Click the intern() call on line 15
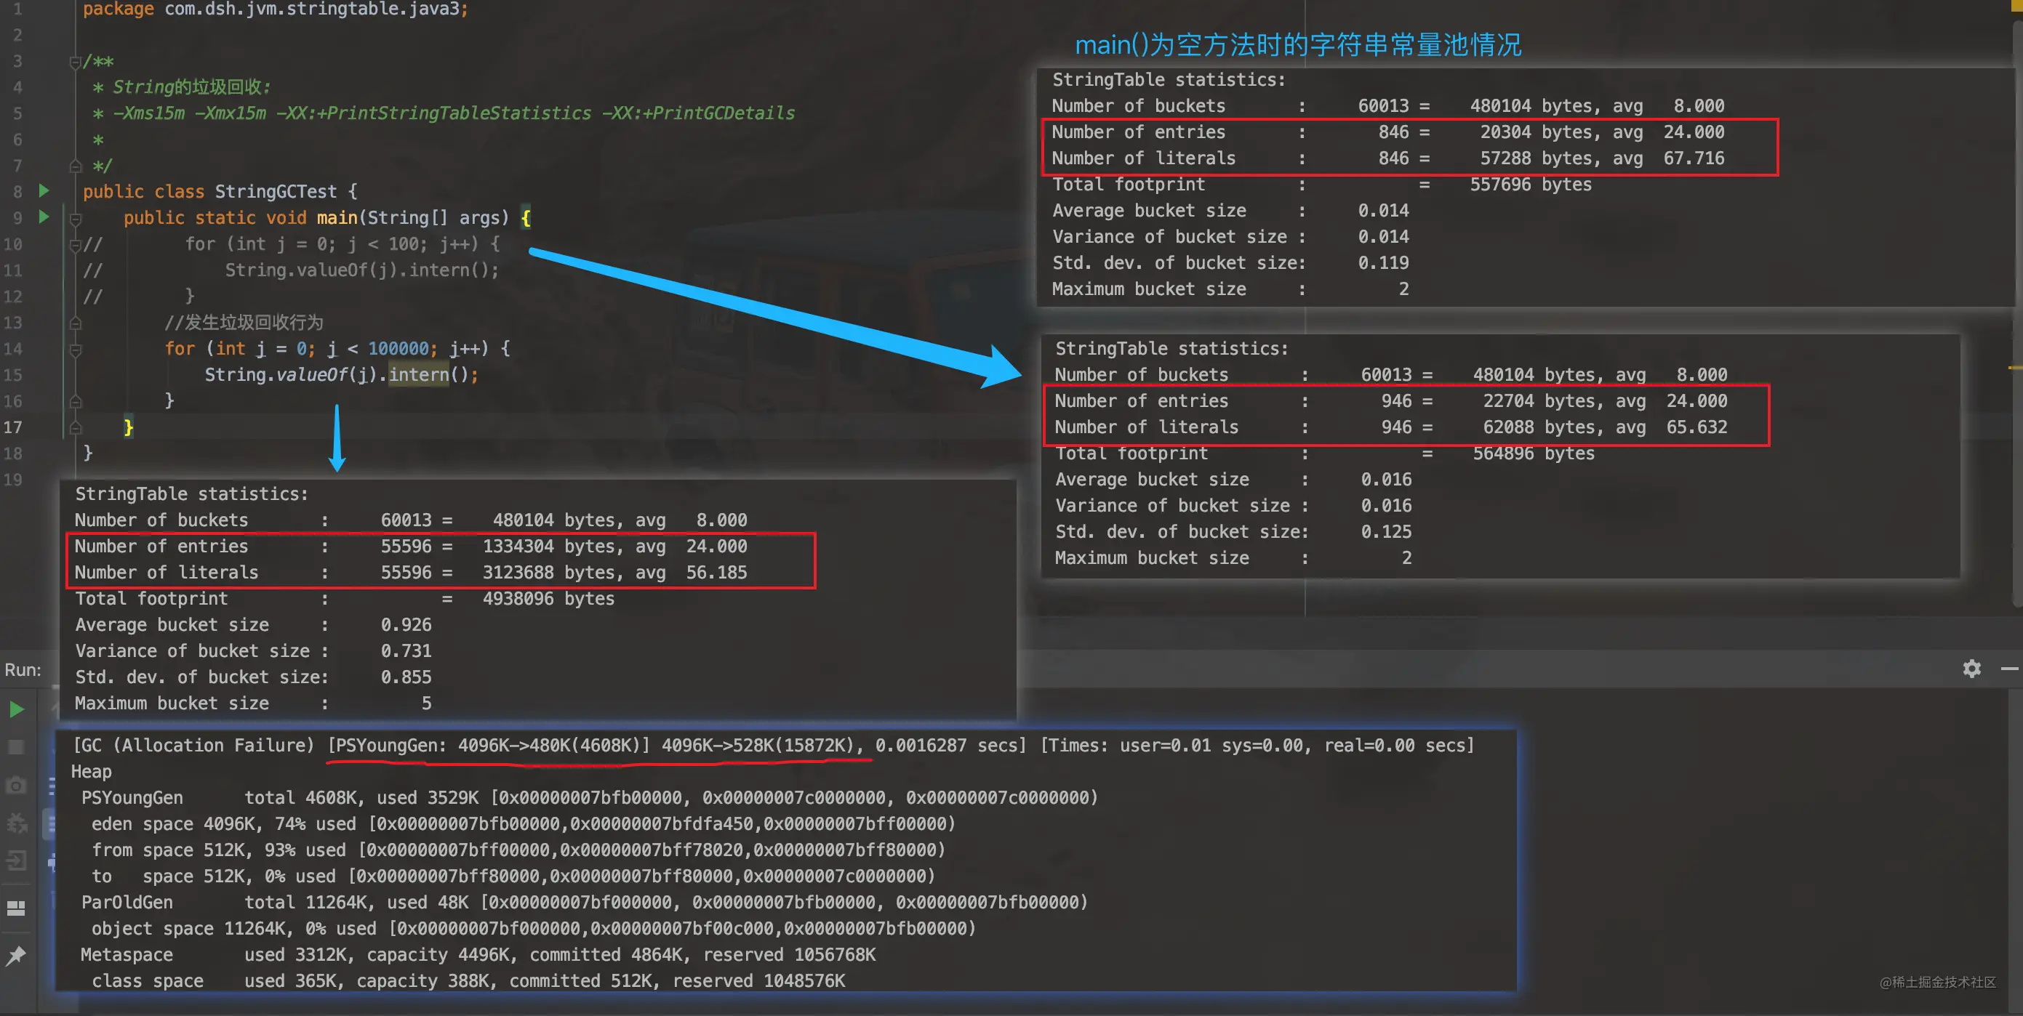 429,374
